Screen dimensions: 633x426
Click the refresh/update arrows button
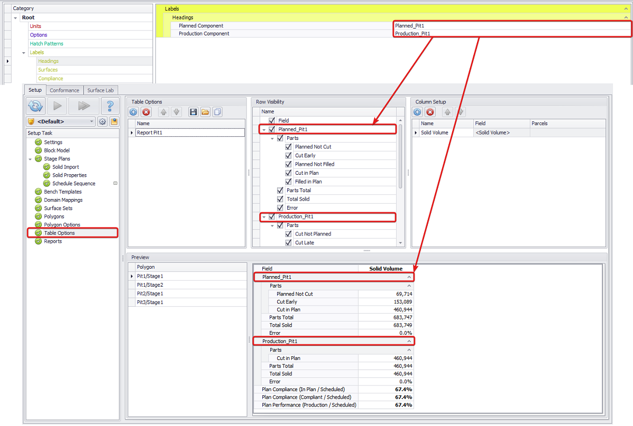pos(35,106)
